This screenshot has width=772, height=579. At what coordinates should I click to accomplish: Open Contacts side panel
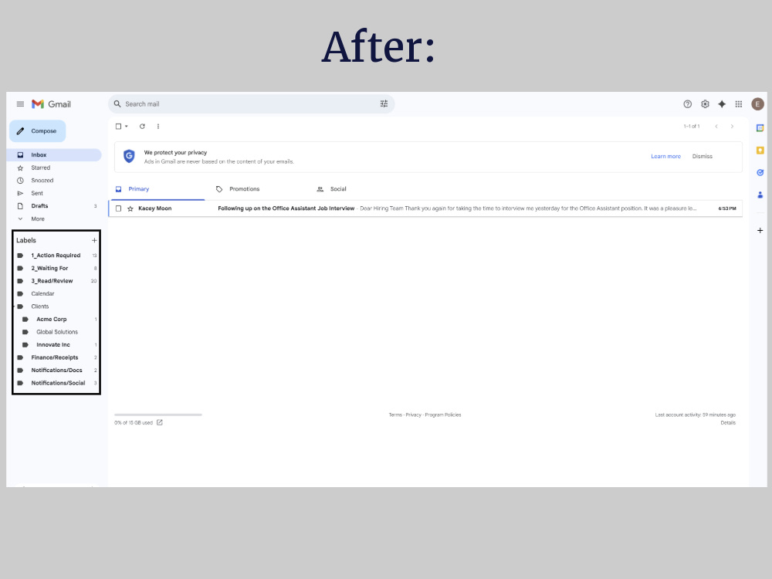[x=760, y=195]
